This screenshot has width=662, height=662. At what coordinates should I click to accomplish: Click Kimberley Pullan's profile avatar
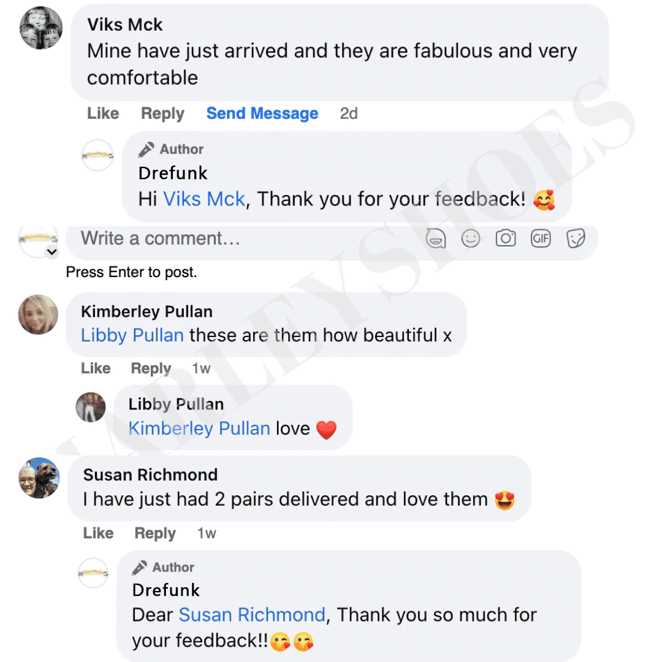39,314
